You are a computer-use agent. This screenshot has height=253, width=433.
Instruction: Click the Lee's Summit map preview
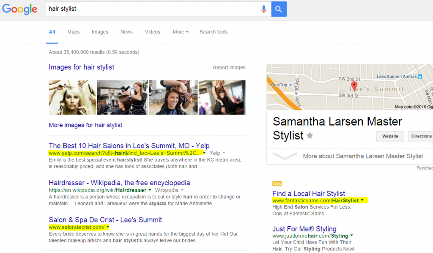tap(350, 87)
